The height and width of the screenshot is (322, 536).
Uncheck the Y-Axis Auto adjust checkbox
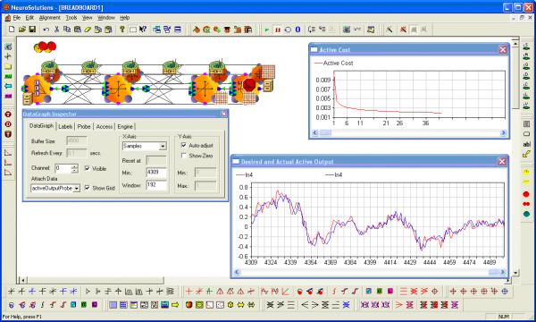183,145
